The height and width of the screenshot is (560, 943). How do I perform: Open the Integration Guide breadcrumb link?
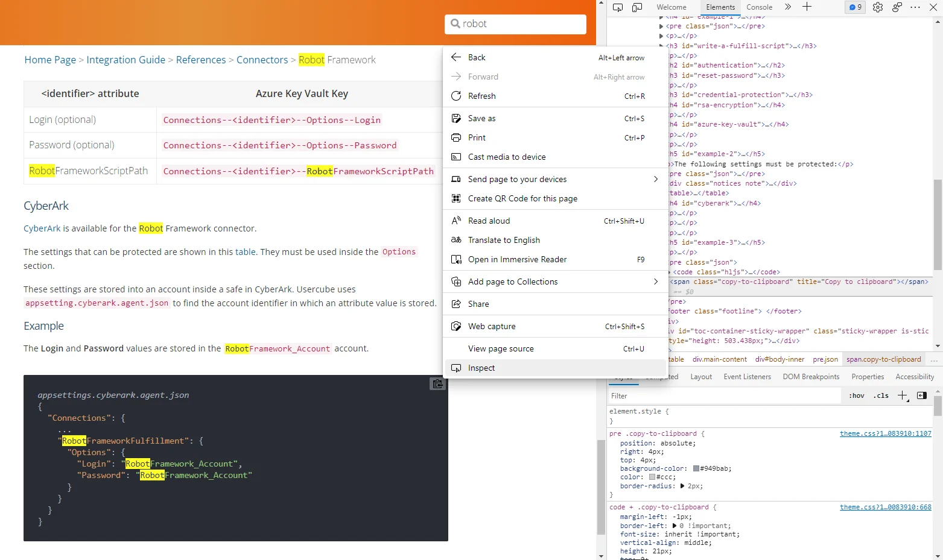click(125, 60)
